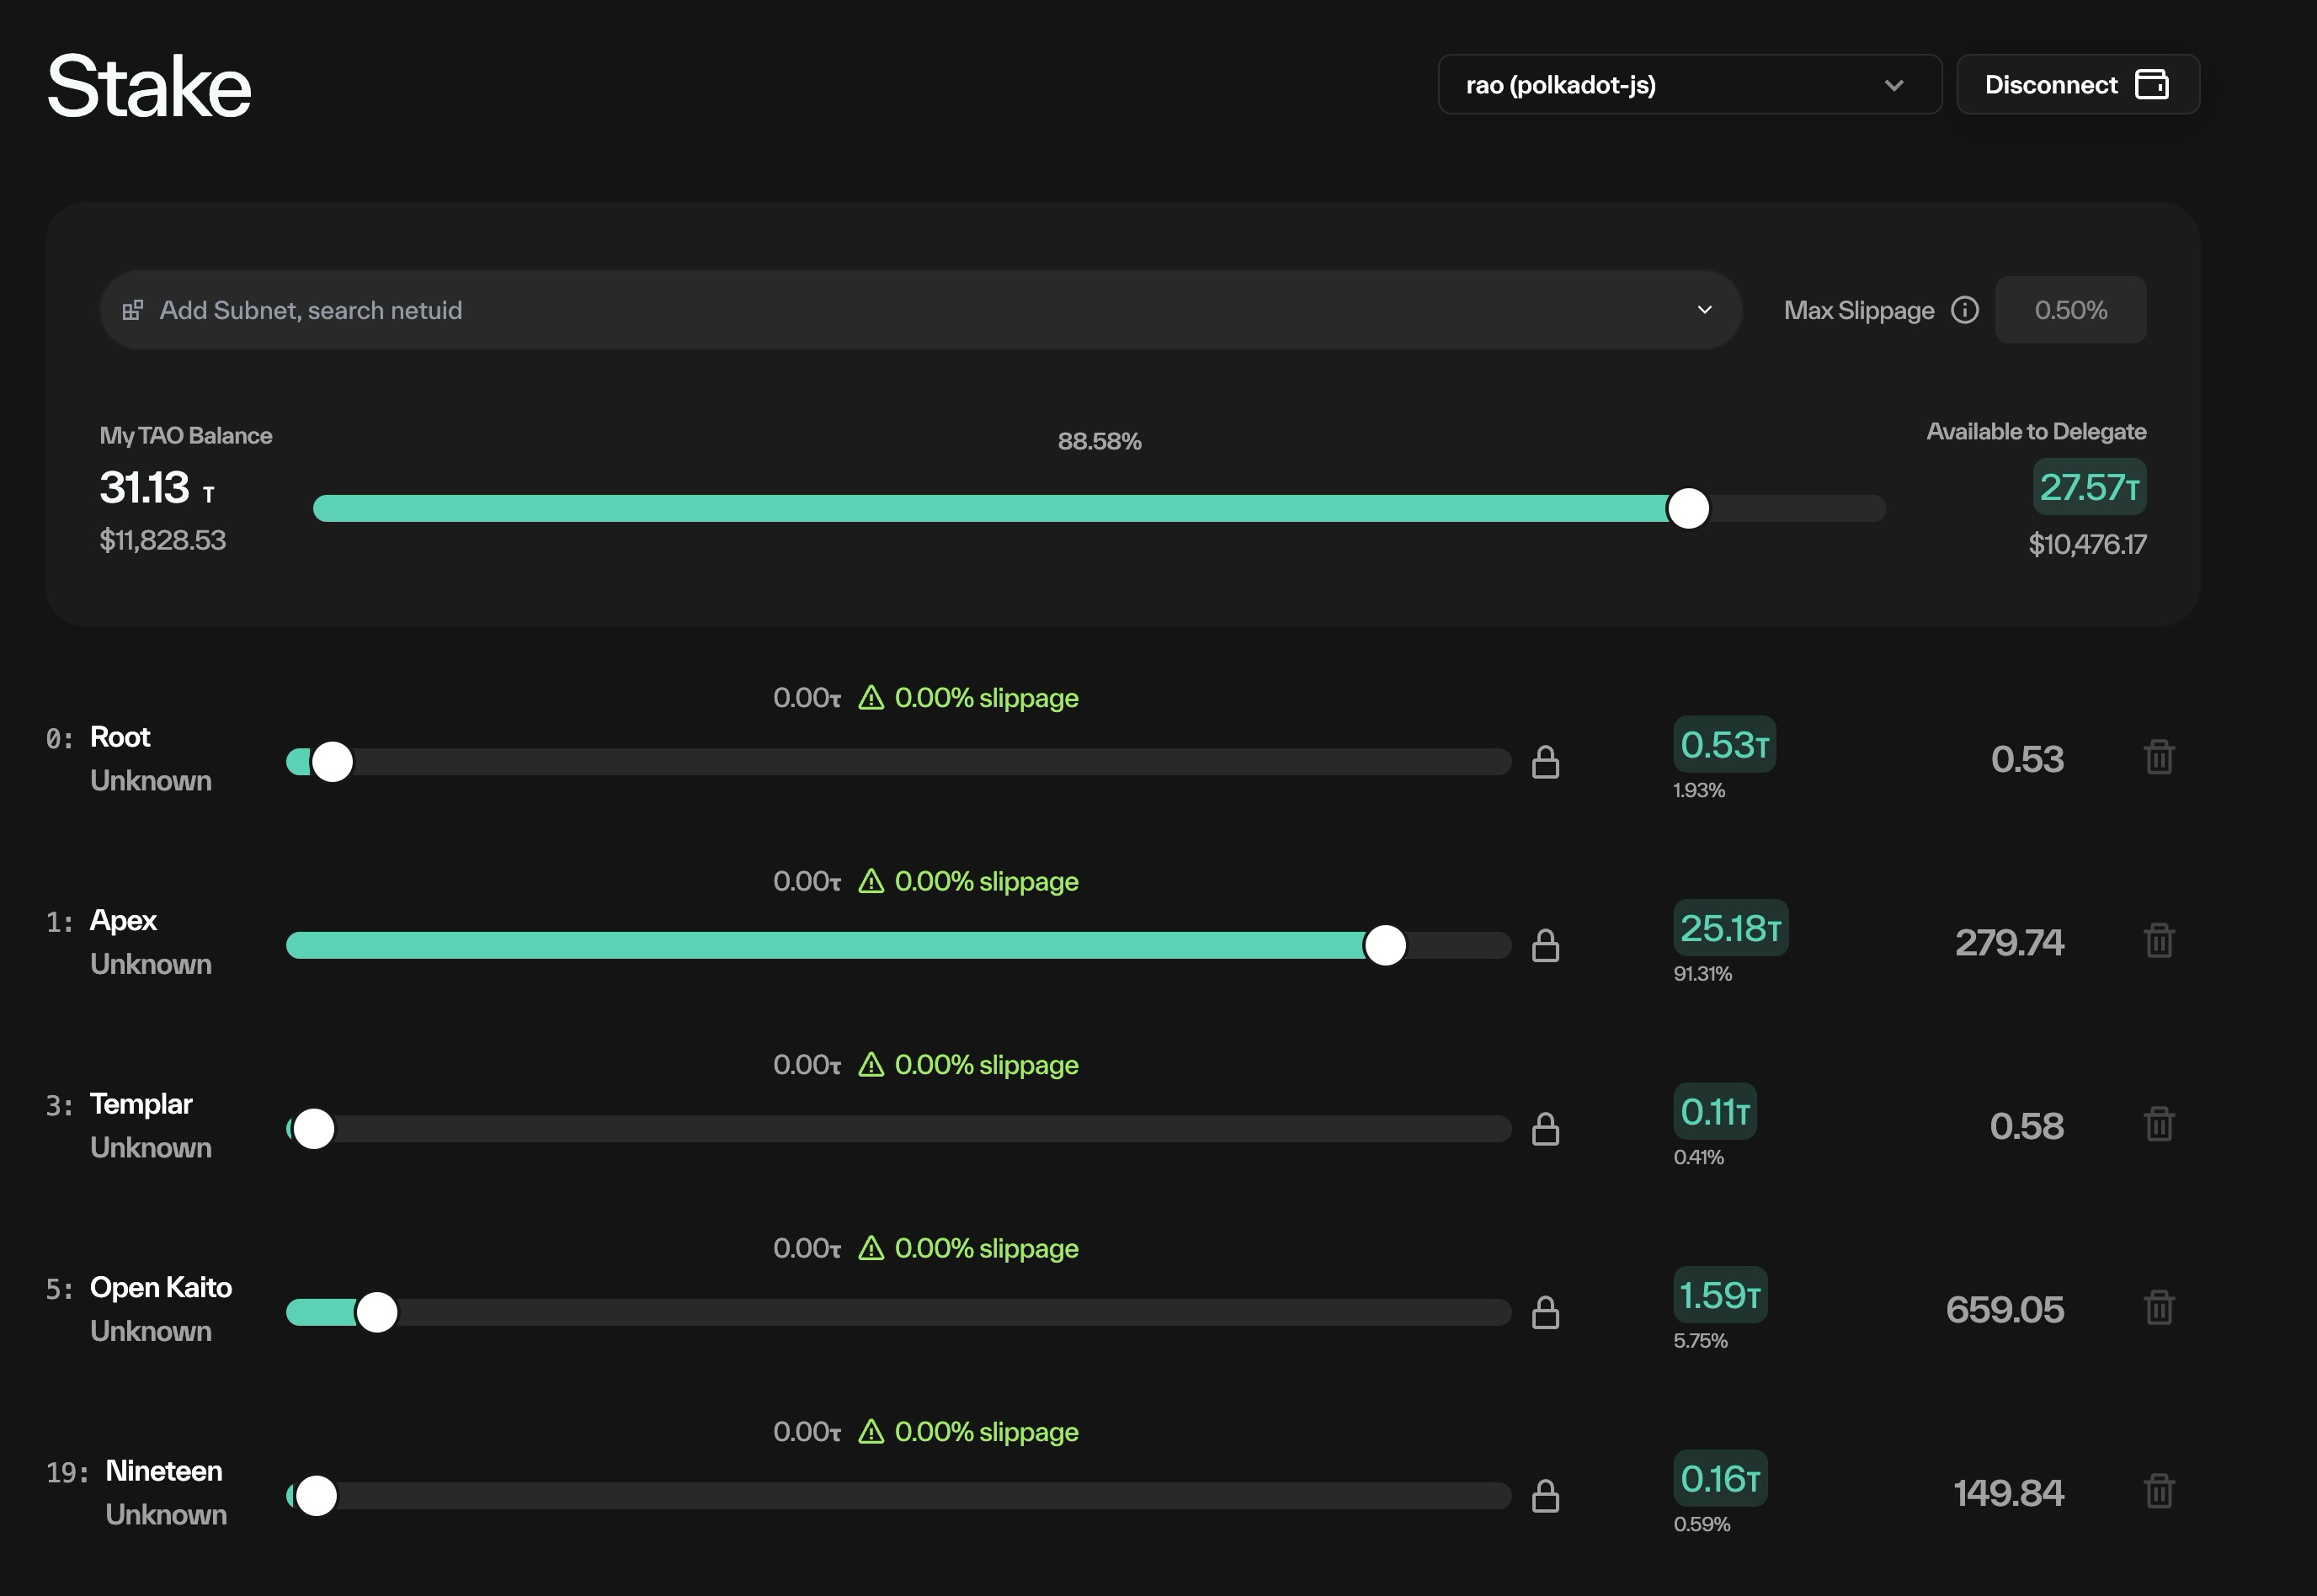Click the Root subnet name
This screenshot has width=2317, height=1596.
click(x=120, y=737)
